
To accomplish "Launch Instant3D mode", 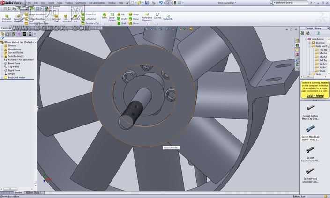I will click(168, 17).
